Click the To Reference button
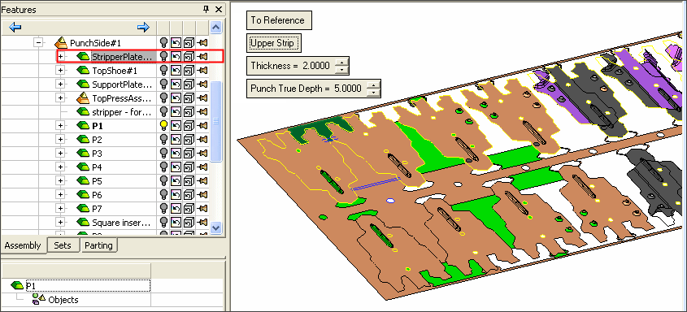Viewport: 687px width, 312px height. pyautogui.click(x=279, y=20)
